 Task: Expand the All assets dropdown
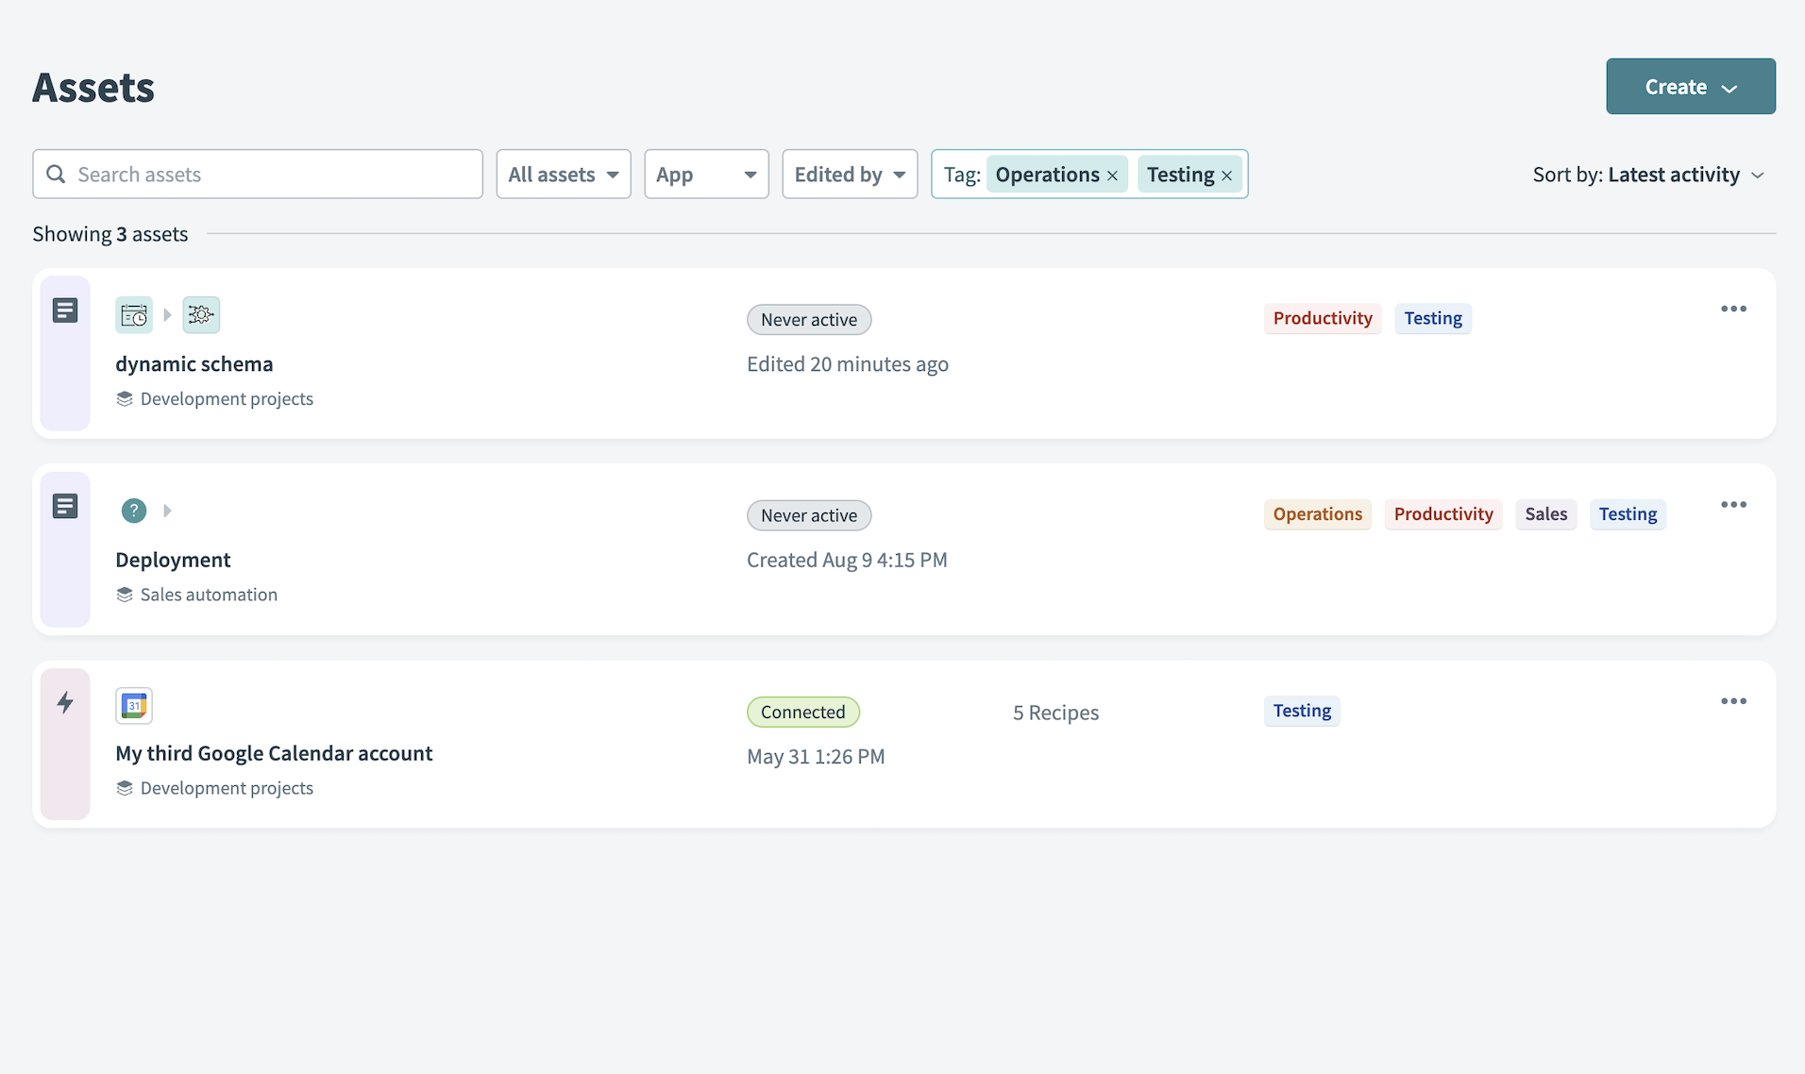pos(564,175)
